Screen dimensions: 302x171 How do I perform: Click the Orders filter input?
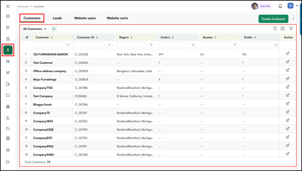(x=173, y=45)
